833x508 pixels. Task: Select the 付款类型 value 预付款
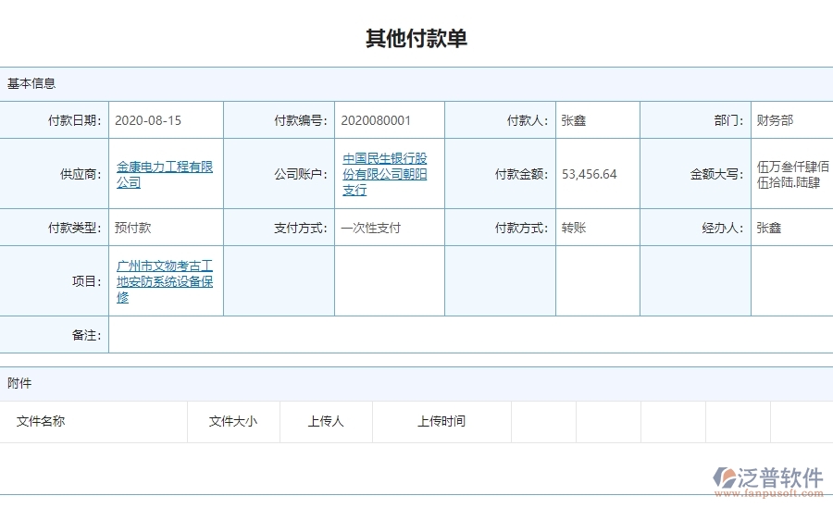pos(132,228)
